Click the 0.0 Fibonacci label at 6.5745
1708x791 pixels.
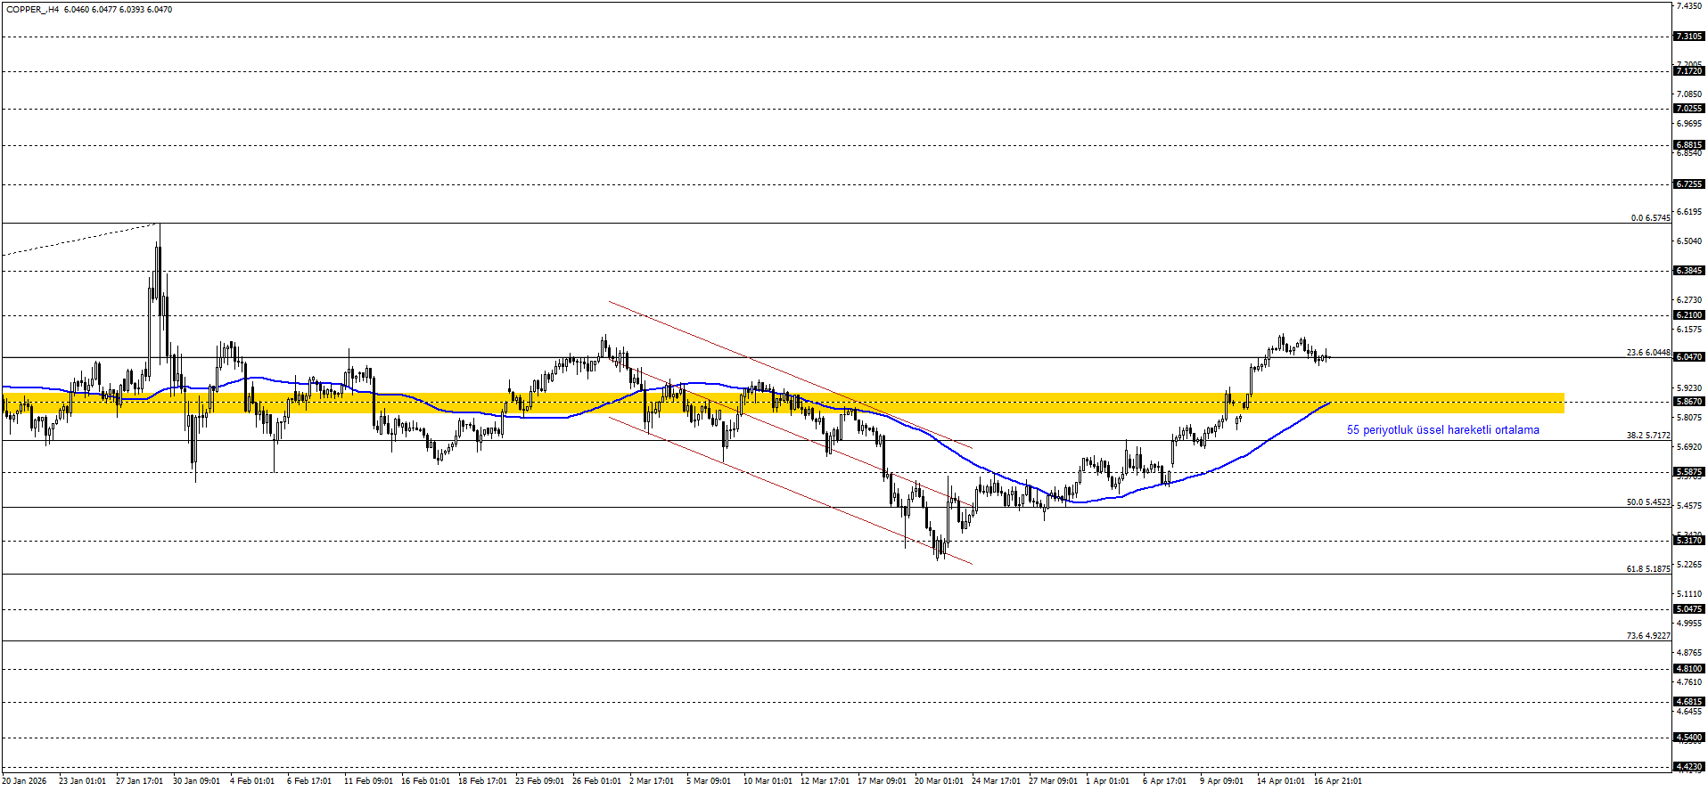point(1650,218)
